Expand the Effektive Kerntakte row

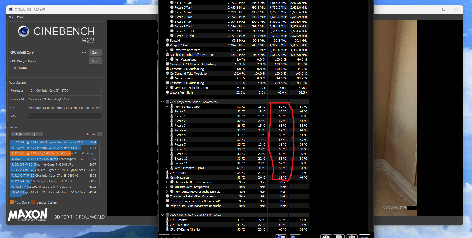167,50
